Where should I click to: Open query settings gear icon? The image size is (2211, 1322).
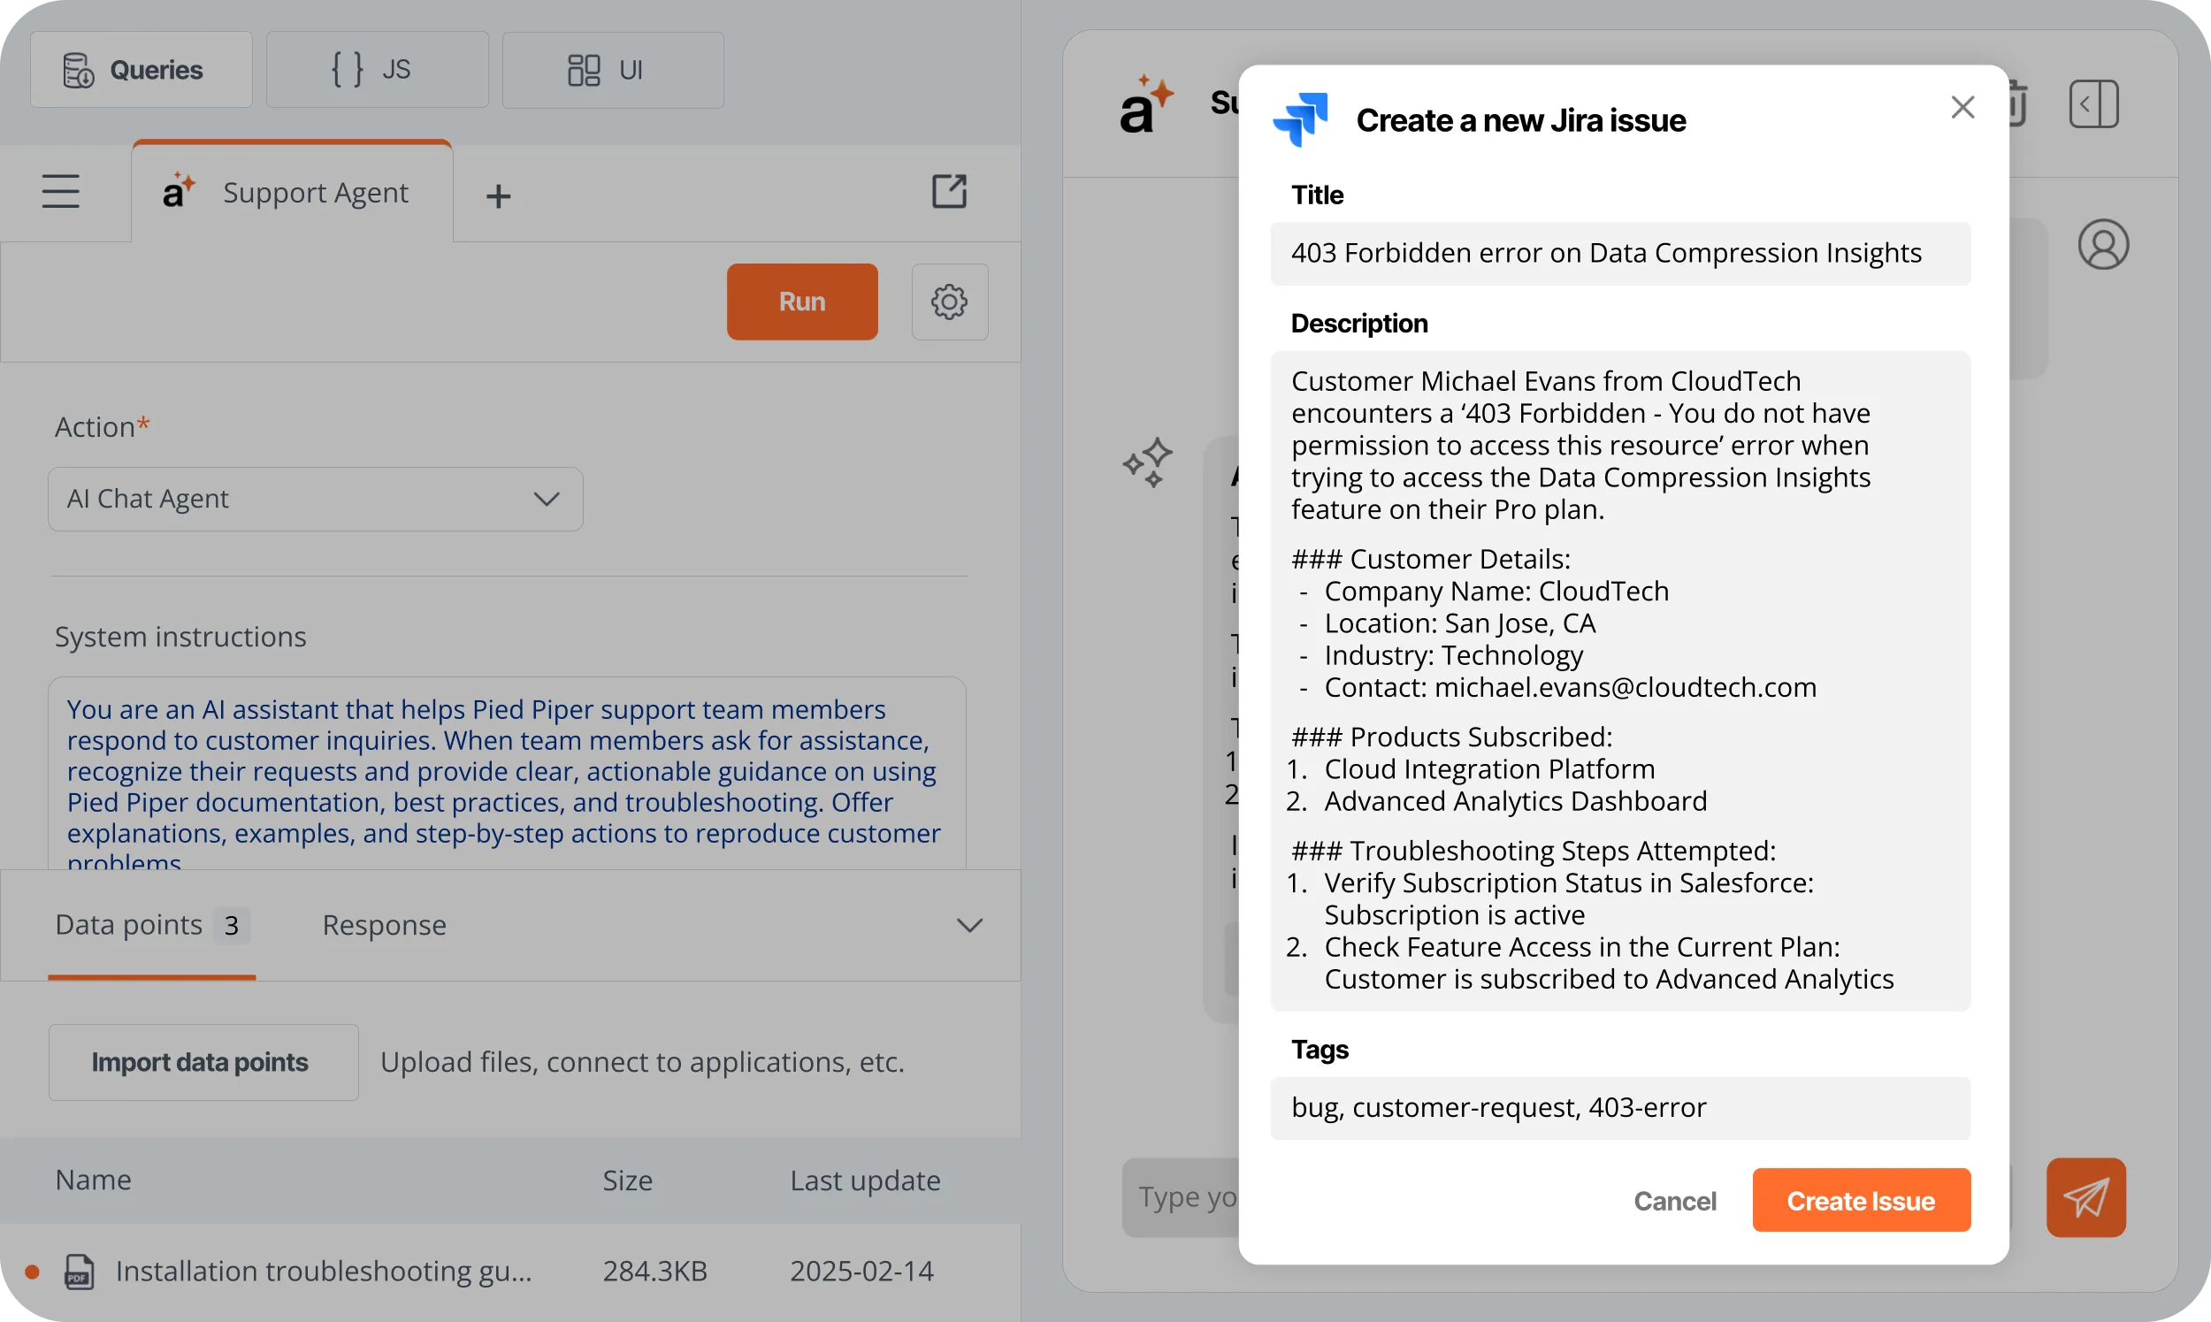click(x=950, y=302)
